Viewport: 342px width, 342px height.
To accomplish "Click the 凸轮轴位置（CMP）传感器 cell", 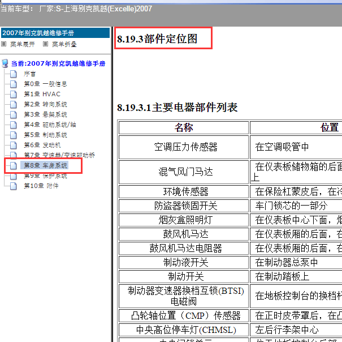I will pos(184,315).
